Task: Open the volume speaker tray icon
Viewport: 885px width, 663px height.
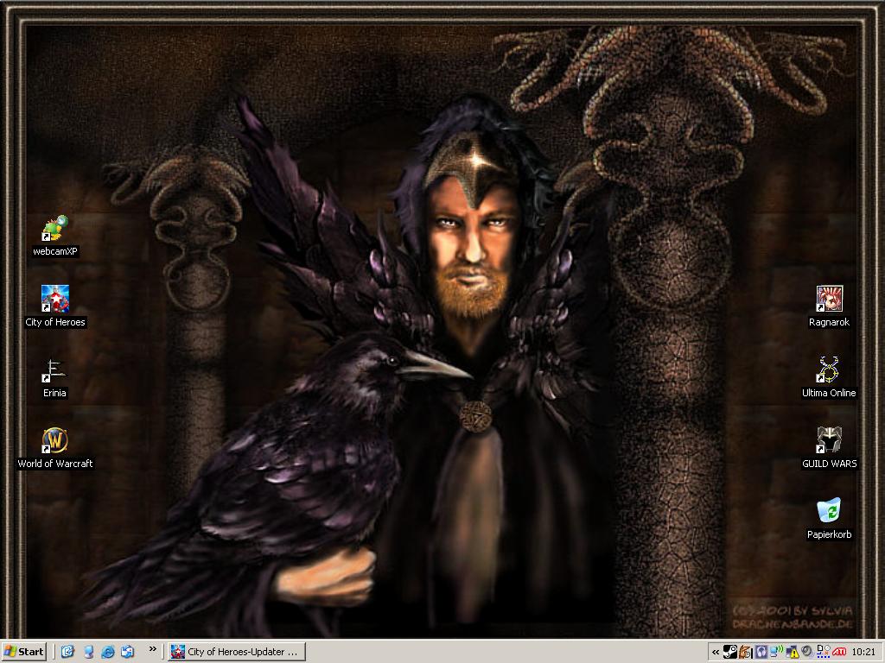Action: (807, 652)
